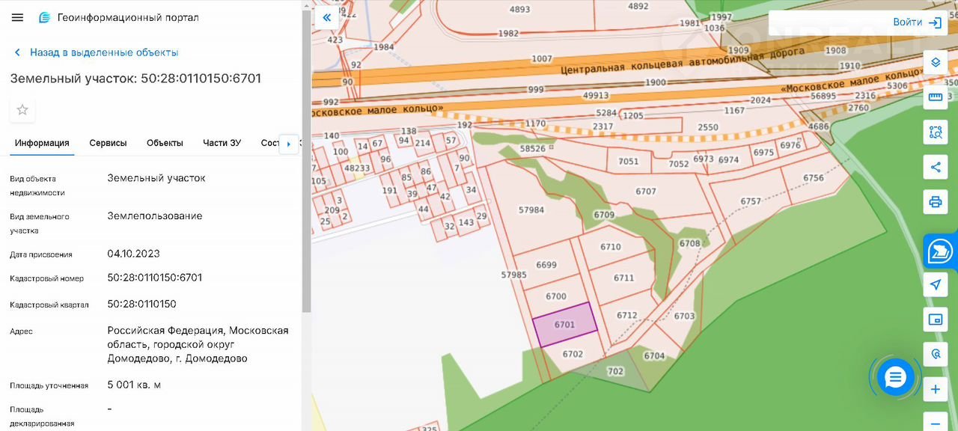Add parcel to favorites with star icon
Screen dimensions: 958x431
[22, 110]
